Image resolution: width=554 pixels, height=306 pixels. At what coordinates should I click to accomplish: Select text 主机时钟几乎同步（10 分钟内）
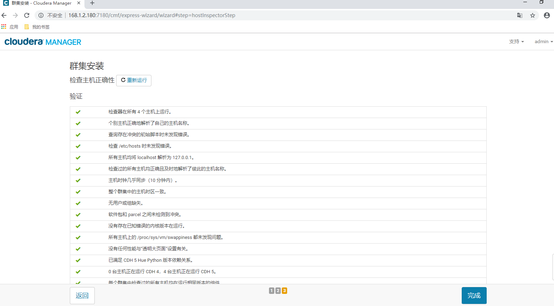[x=143, y=180]
